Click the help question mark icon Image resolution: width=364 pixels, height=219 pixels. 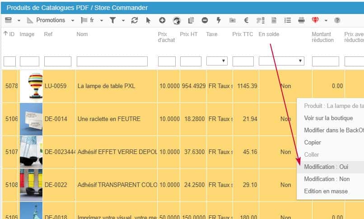(x=337, y=20)
